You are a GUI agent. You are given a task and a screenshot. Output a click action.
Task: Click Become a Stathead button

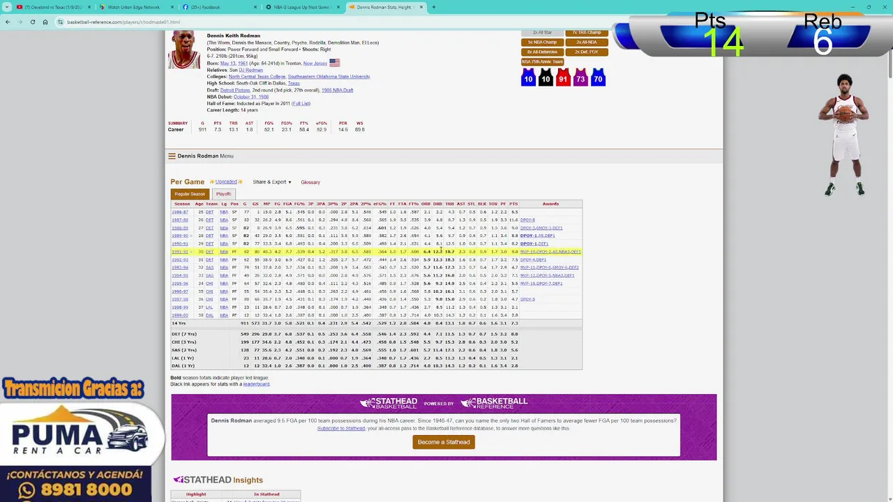(444, 442)
